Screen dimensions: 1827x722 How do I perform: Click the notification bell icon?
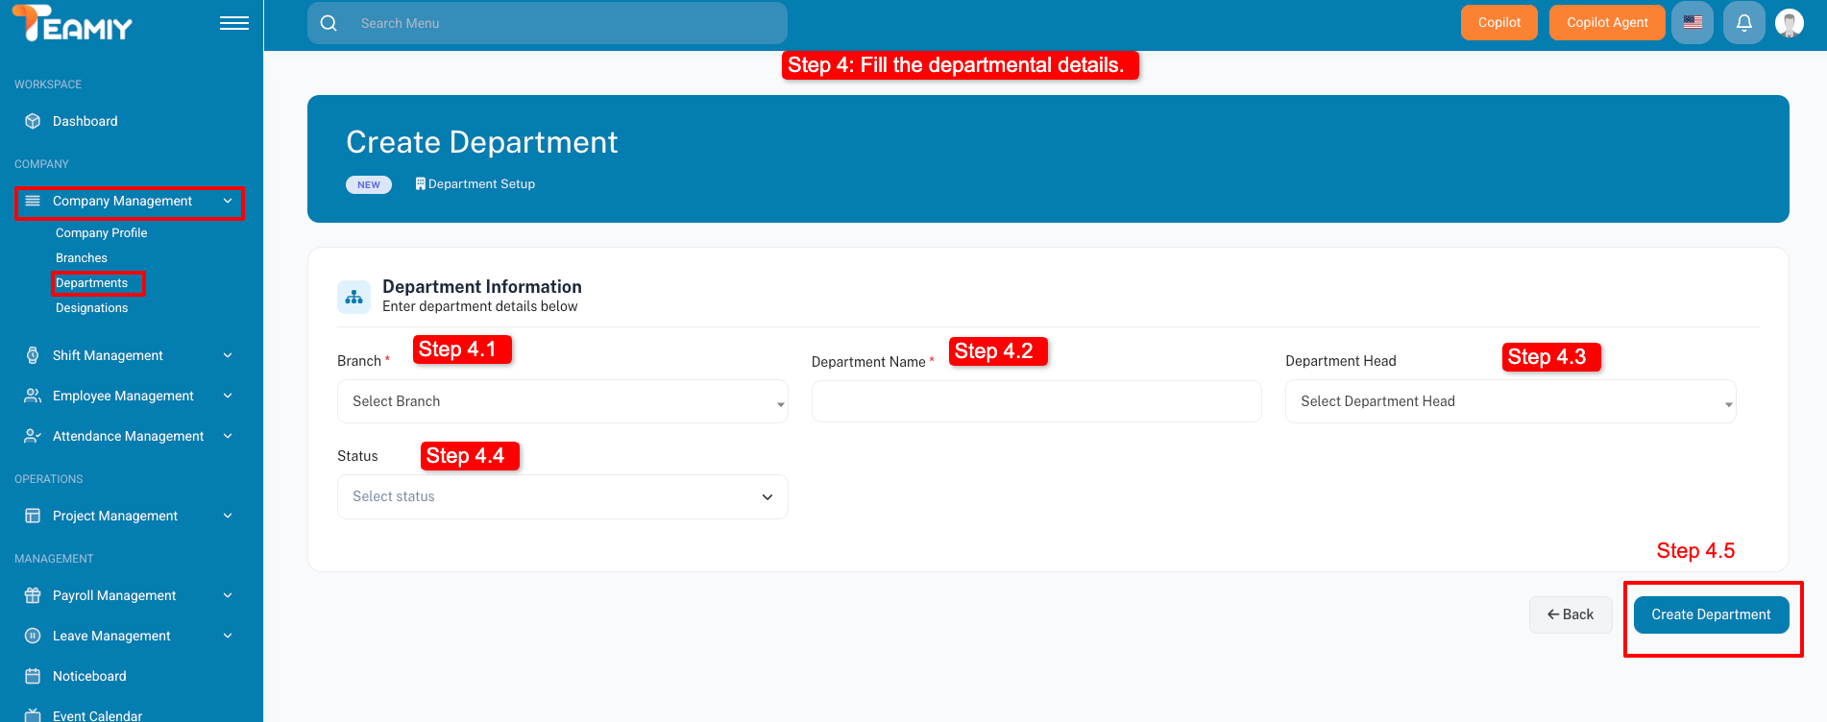pyautogui.click(x=1743, y=22)
